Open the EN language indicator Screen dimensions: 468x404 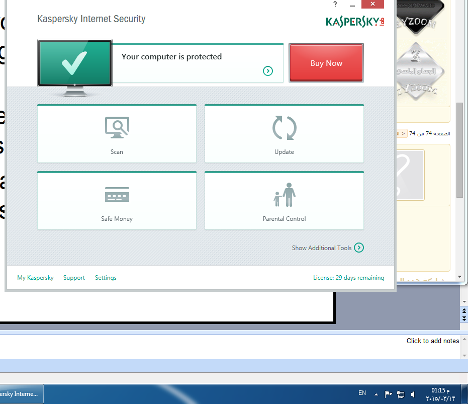coord(362,393)
